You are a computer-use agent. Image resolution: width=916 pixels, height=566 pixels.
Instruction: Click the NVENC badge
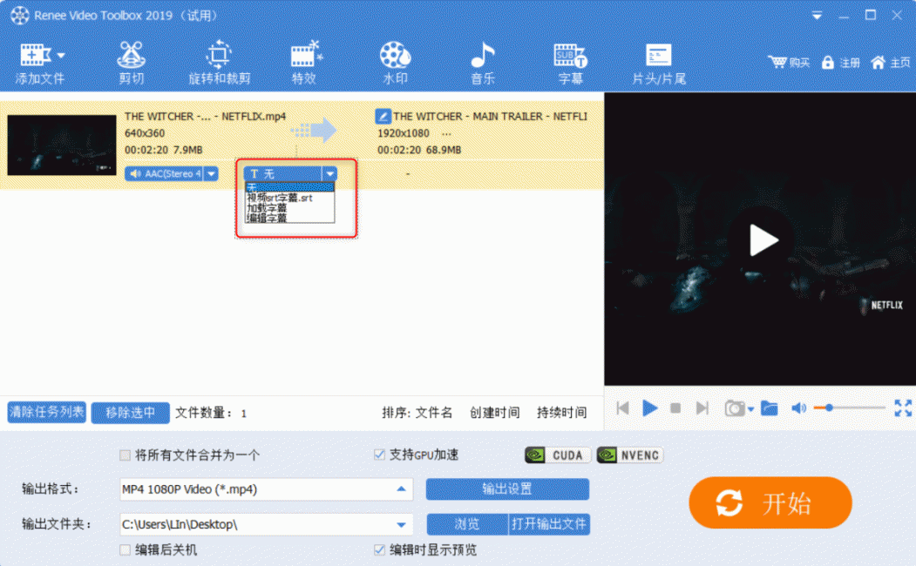630,455
